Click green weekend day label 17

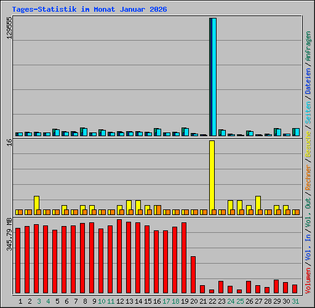pyautogui.click(x=166, y=301)
